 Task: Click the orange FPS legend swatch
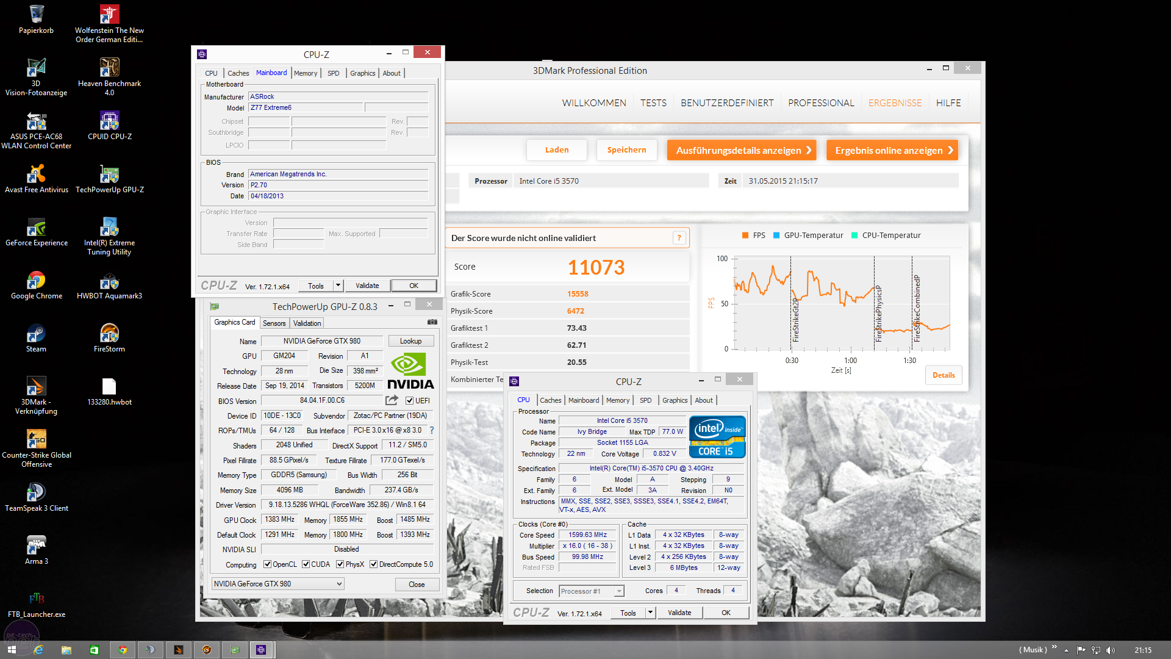pyautogui.click(x=745, y=236)
